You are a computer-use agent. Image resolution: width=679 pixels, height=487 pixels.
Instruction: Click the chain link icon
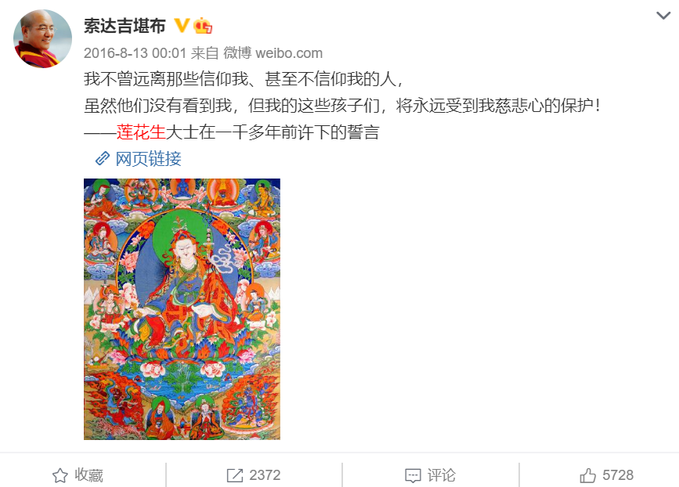[x=102, y=159]
